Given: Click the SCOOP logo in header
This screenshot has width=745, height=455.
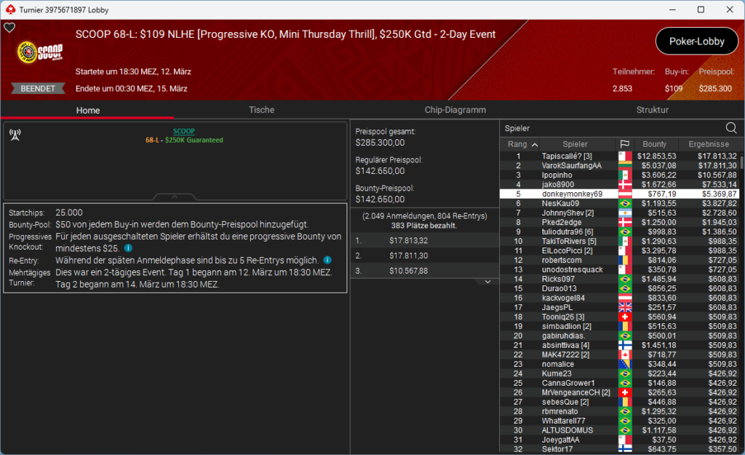Looking at the screenshot, I should click(x=40, y=52).
